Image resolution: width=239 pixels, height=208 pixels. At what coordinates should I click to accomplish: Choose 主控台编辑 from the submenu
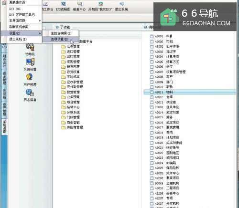pos(61,33)
